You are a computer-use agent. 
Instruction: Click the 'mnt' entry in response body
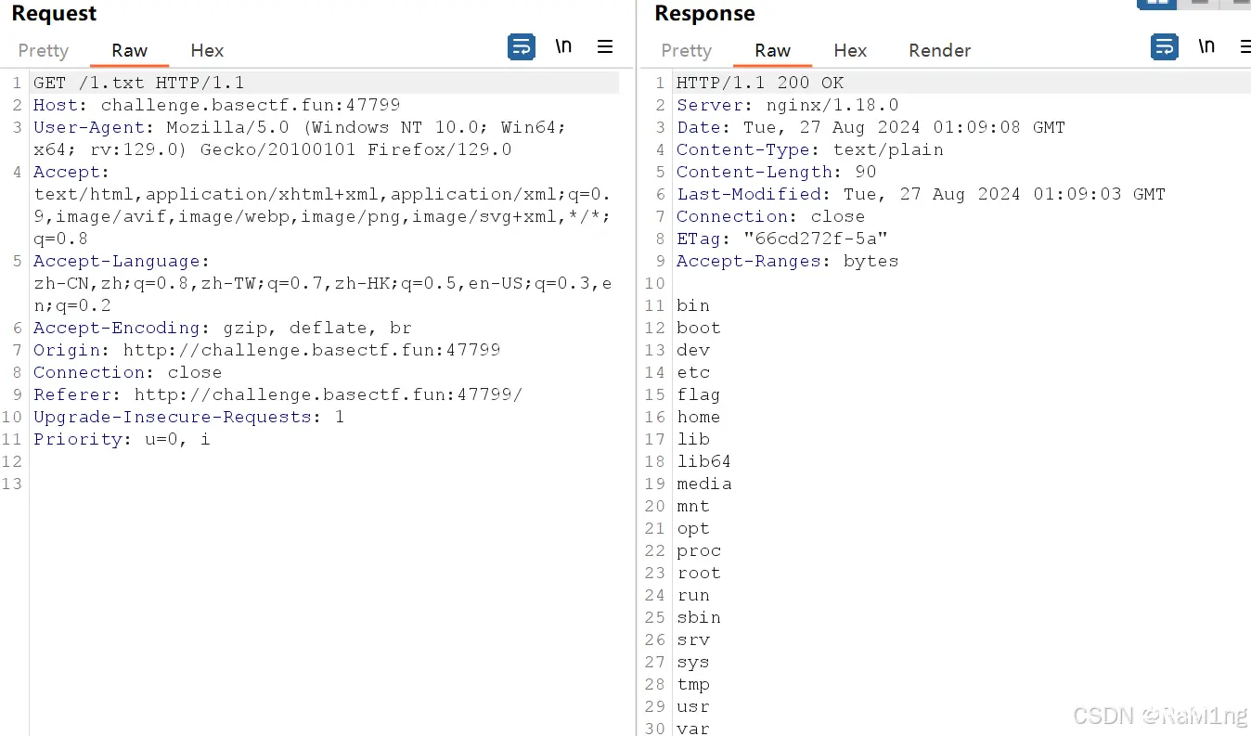click(x=693, y=506)
